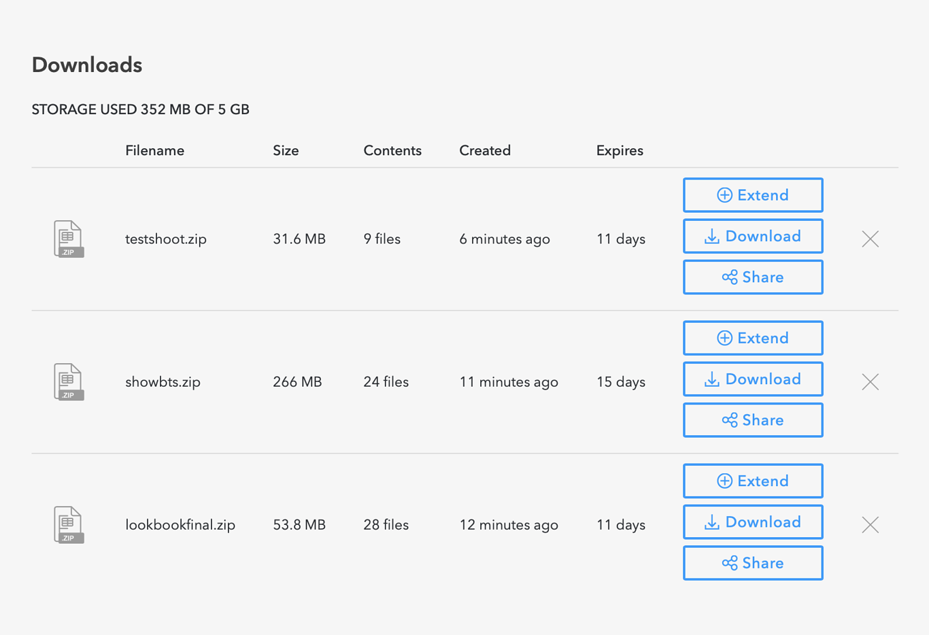Share the showbts.zip archive
This screenshot has width=929, height=635.
click(753, 419)
